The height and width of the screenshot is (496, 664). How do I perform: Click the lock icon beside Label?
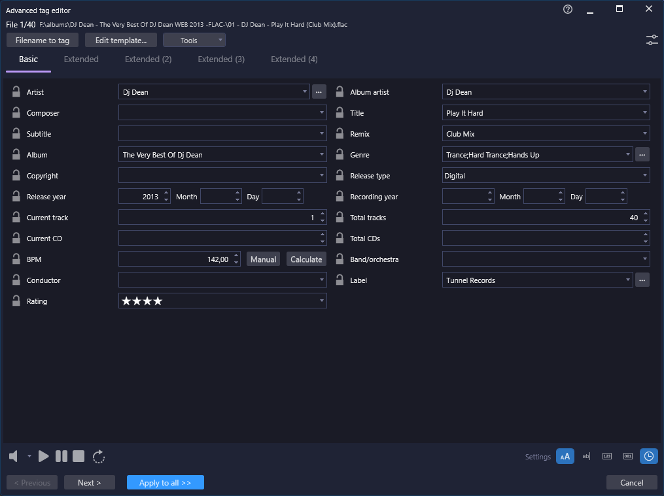click(x=340, y=280)
